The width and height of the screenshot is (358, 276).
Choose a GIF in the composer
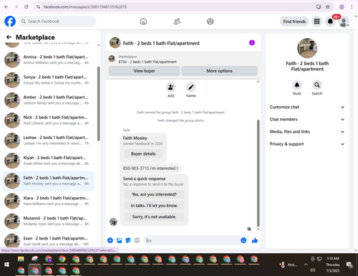[137, 240]
